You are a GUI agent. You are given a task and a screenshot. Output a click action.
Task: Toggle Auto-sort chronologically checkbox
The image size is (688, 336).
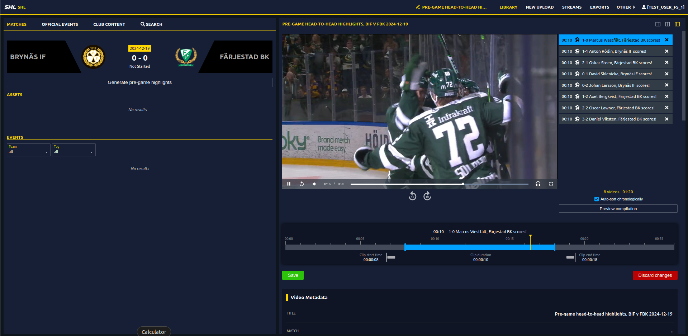coord(596,199)
